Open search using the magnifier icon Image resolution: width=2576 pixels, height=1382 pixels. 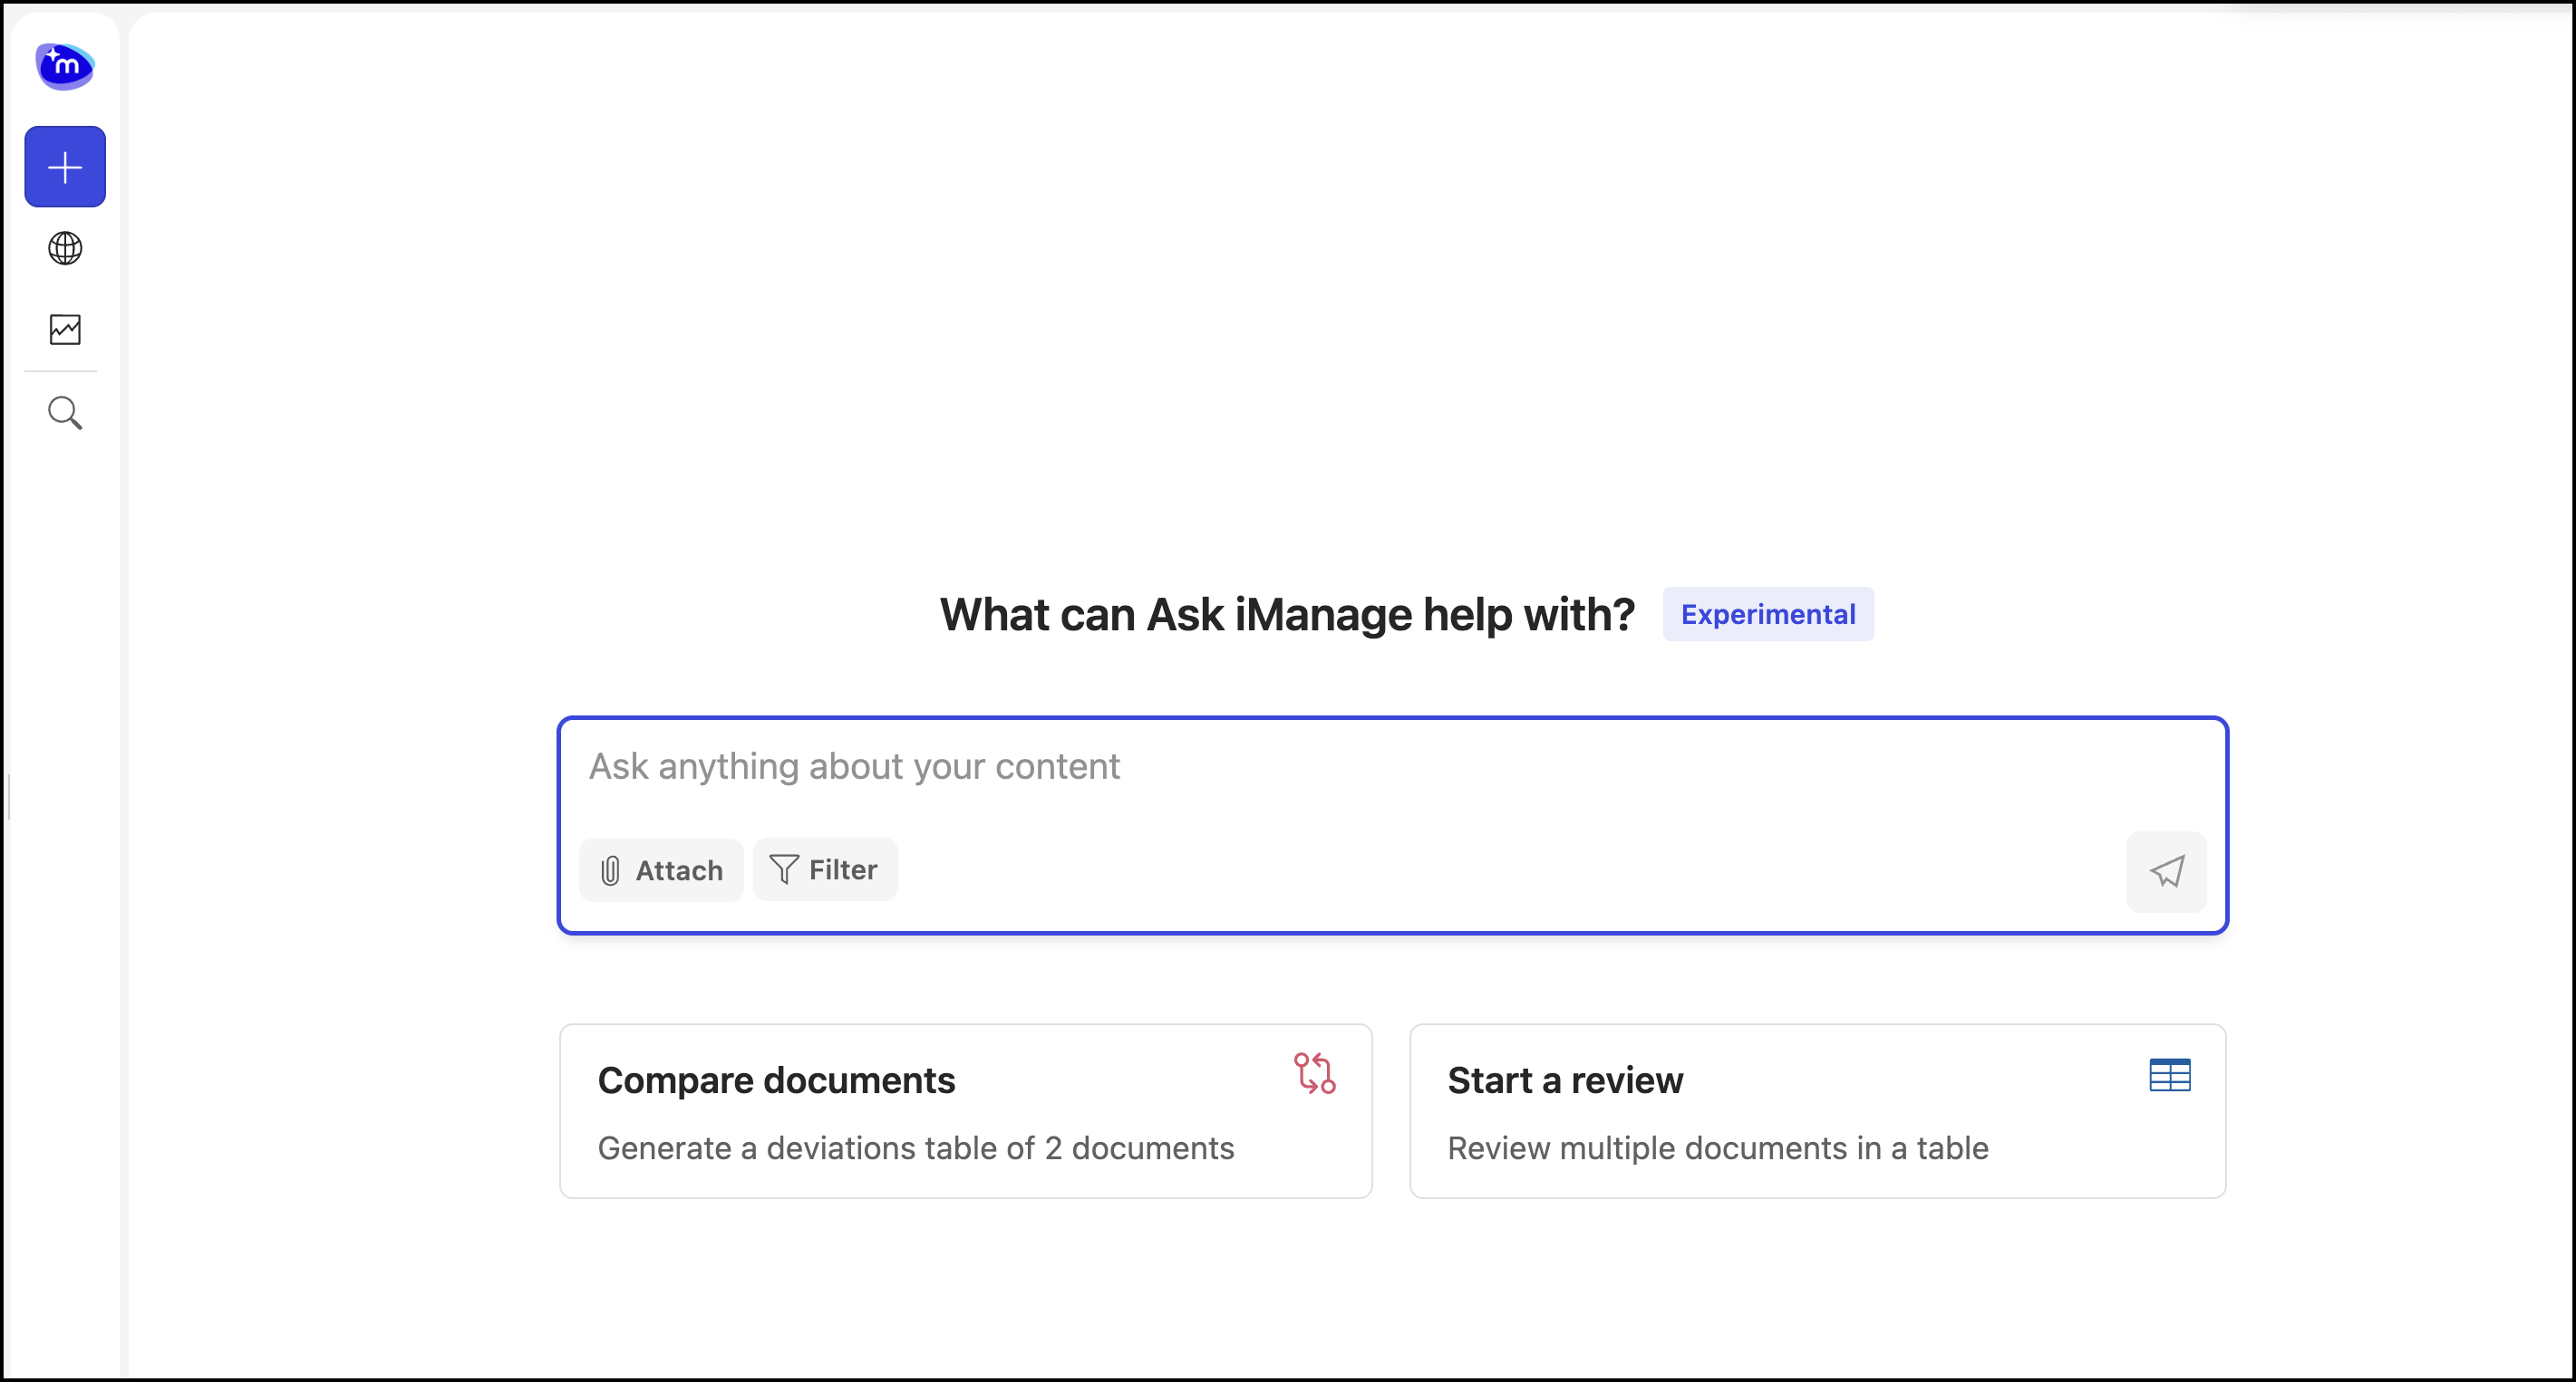click(x=64, y=412)
